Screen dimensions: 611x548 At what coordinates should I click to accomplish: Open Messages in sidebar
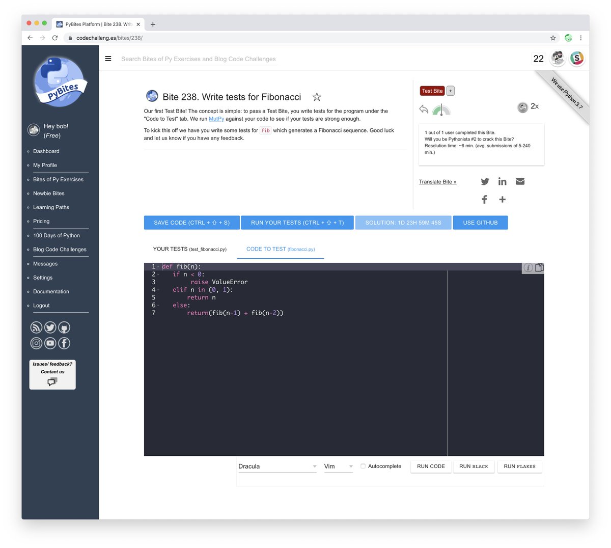(45, 264)
